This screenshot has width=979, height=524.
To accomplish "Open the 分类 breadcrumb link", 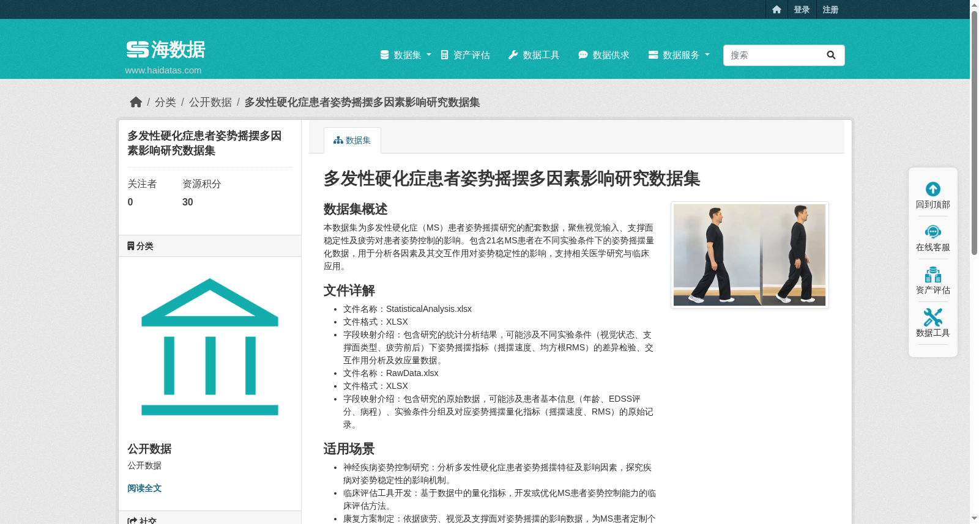I will (165, 102).
